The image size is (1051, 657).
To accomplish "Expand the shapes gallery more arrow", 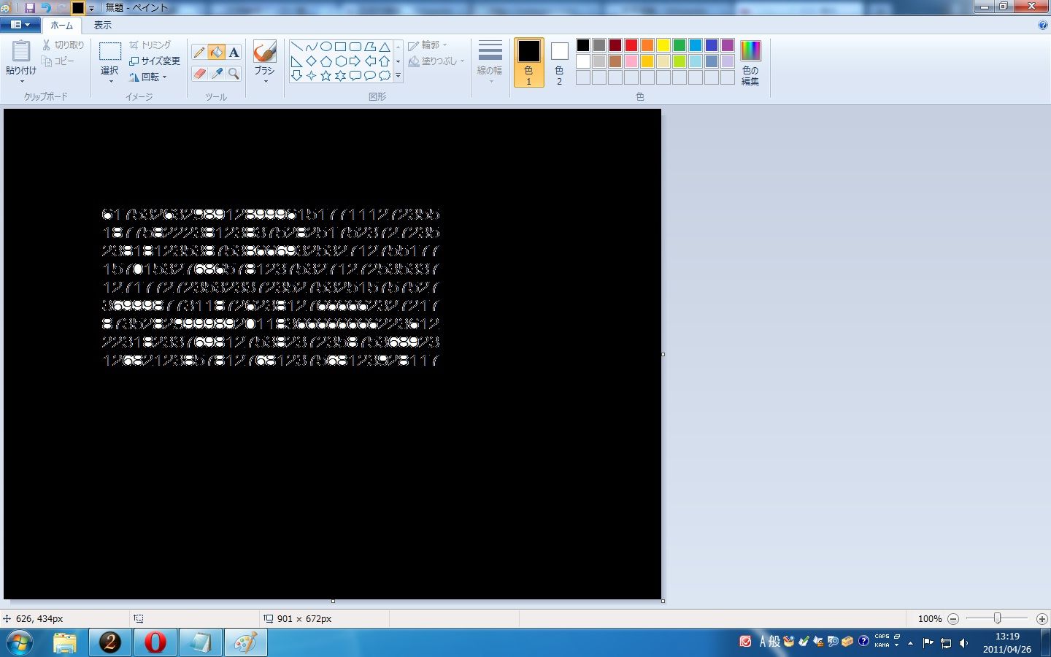I will pos(398,75).
